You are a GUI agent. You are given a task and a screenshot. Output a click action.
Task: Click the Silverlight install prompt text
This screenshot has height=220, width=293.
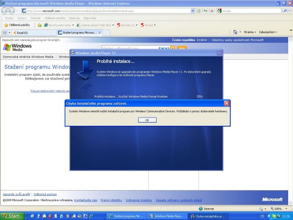(31, 40)
